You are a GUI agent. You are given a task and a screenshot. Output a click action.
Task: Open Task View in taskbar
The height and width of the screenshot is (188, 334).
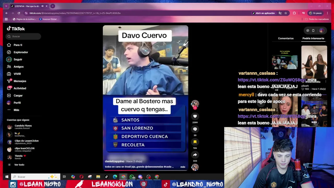(64, 177)
